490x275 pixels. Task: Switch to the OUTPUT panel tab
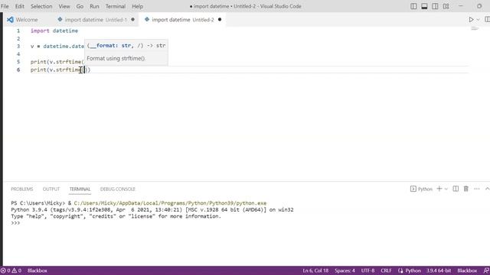[x=51, y=189]
